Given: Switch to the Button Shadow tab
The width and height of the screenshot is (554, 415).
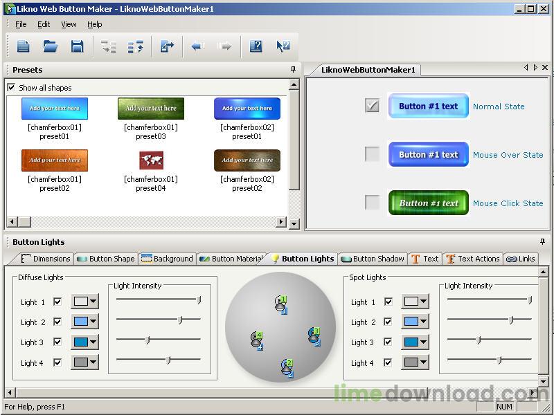Looking at the screenshot, I should click(x=373, y=259).
